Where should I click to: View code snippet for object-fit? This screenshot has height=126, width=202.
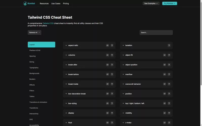165,55
